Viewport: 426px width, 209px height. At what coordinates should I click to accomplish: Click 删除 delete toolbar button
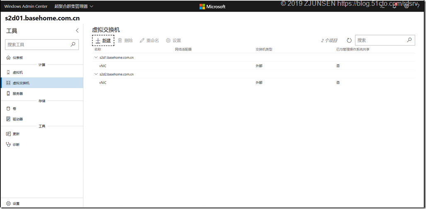pos(125,41)
